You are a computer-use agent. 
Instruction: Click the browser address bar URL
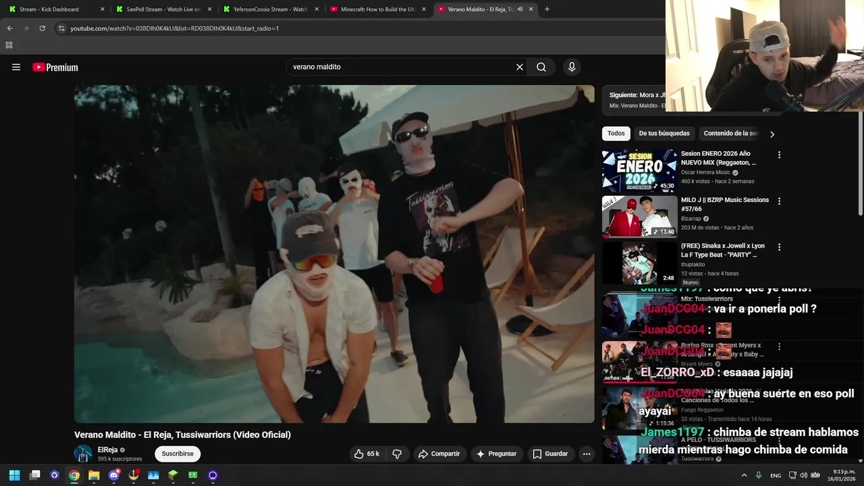tap(174, 28)
